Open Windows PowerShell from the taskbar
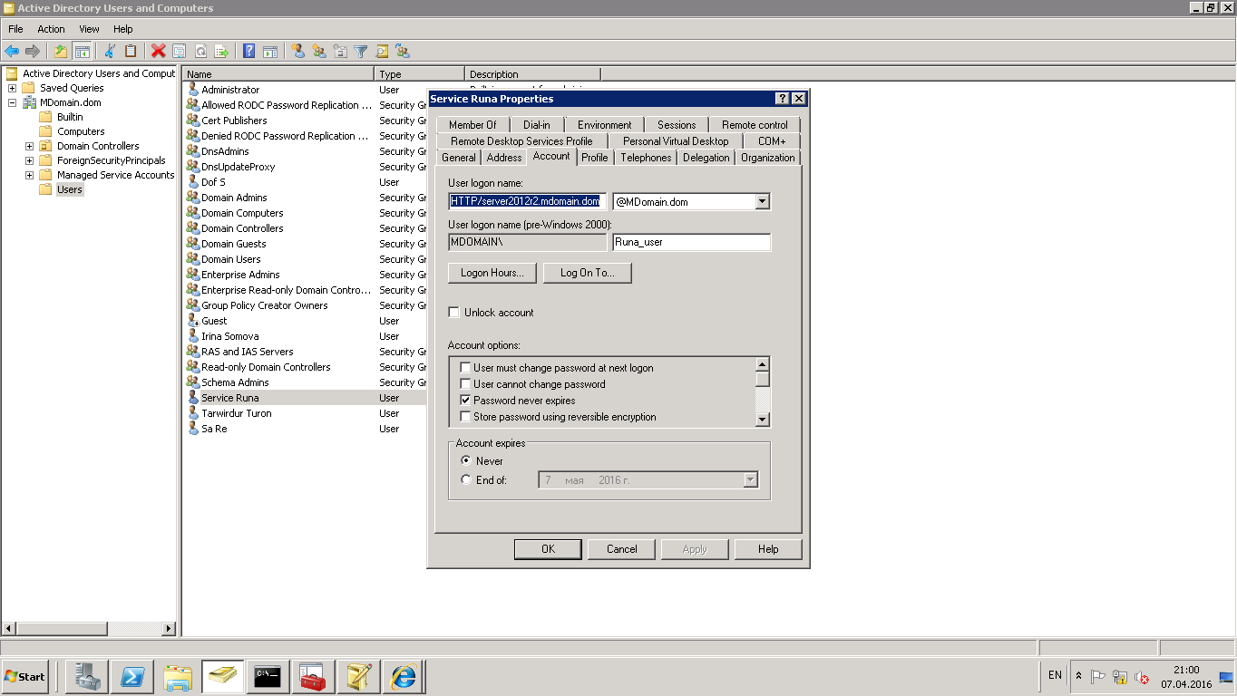 (x=132, y=676)
